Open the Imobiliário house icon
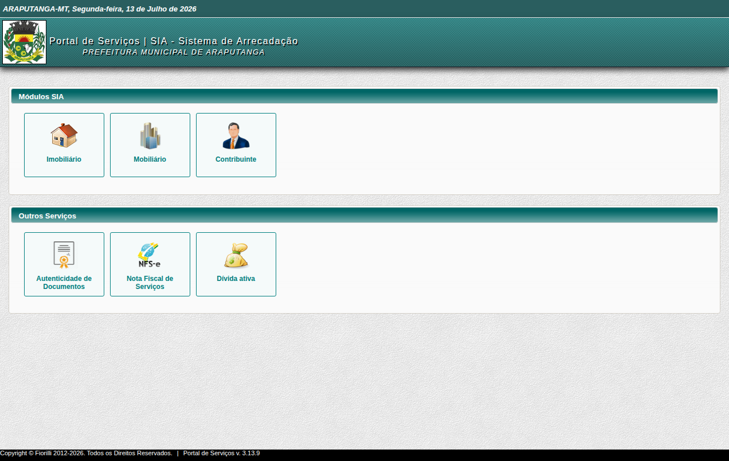The width and height of the screenshot is (729, 461). coord(64,136)
